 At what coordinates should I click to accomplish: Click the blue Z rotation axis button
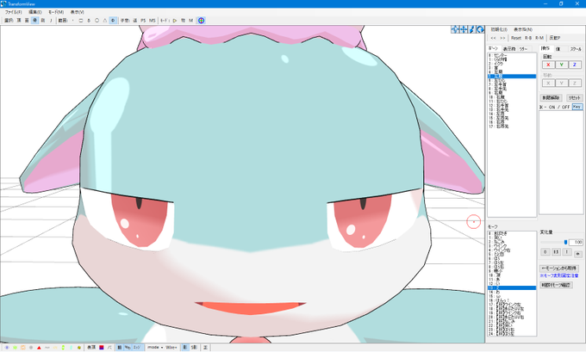[575, 65]
